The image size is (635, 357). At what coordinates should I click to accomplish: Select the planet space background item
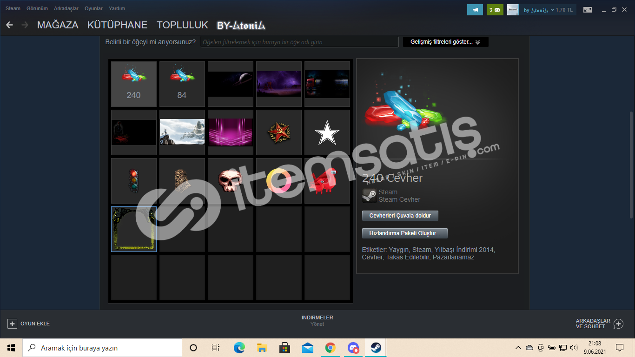tap(231, 84)
